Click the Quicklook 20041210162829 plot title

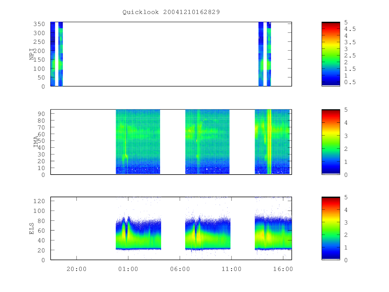click(x=171, y=12)
